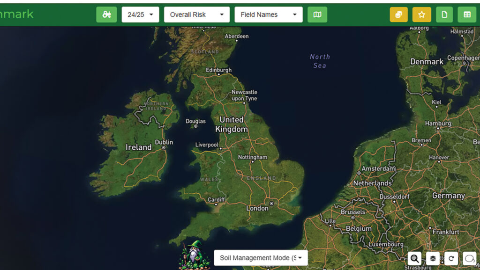Open the folded map icon button
The height and width of the screenshot is (270, 480).
[x=317, y=15]
